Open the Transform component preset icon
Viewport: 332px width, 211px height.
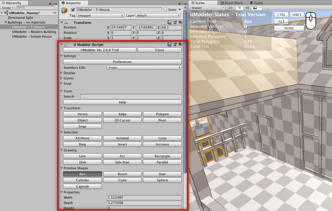pos(175,22)
